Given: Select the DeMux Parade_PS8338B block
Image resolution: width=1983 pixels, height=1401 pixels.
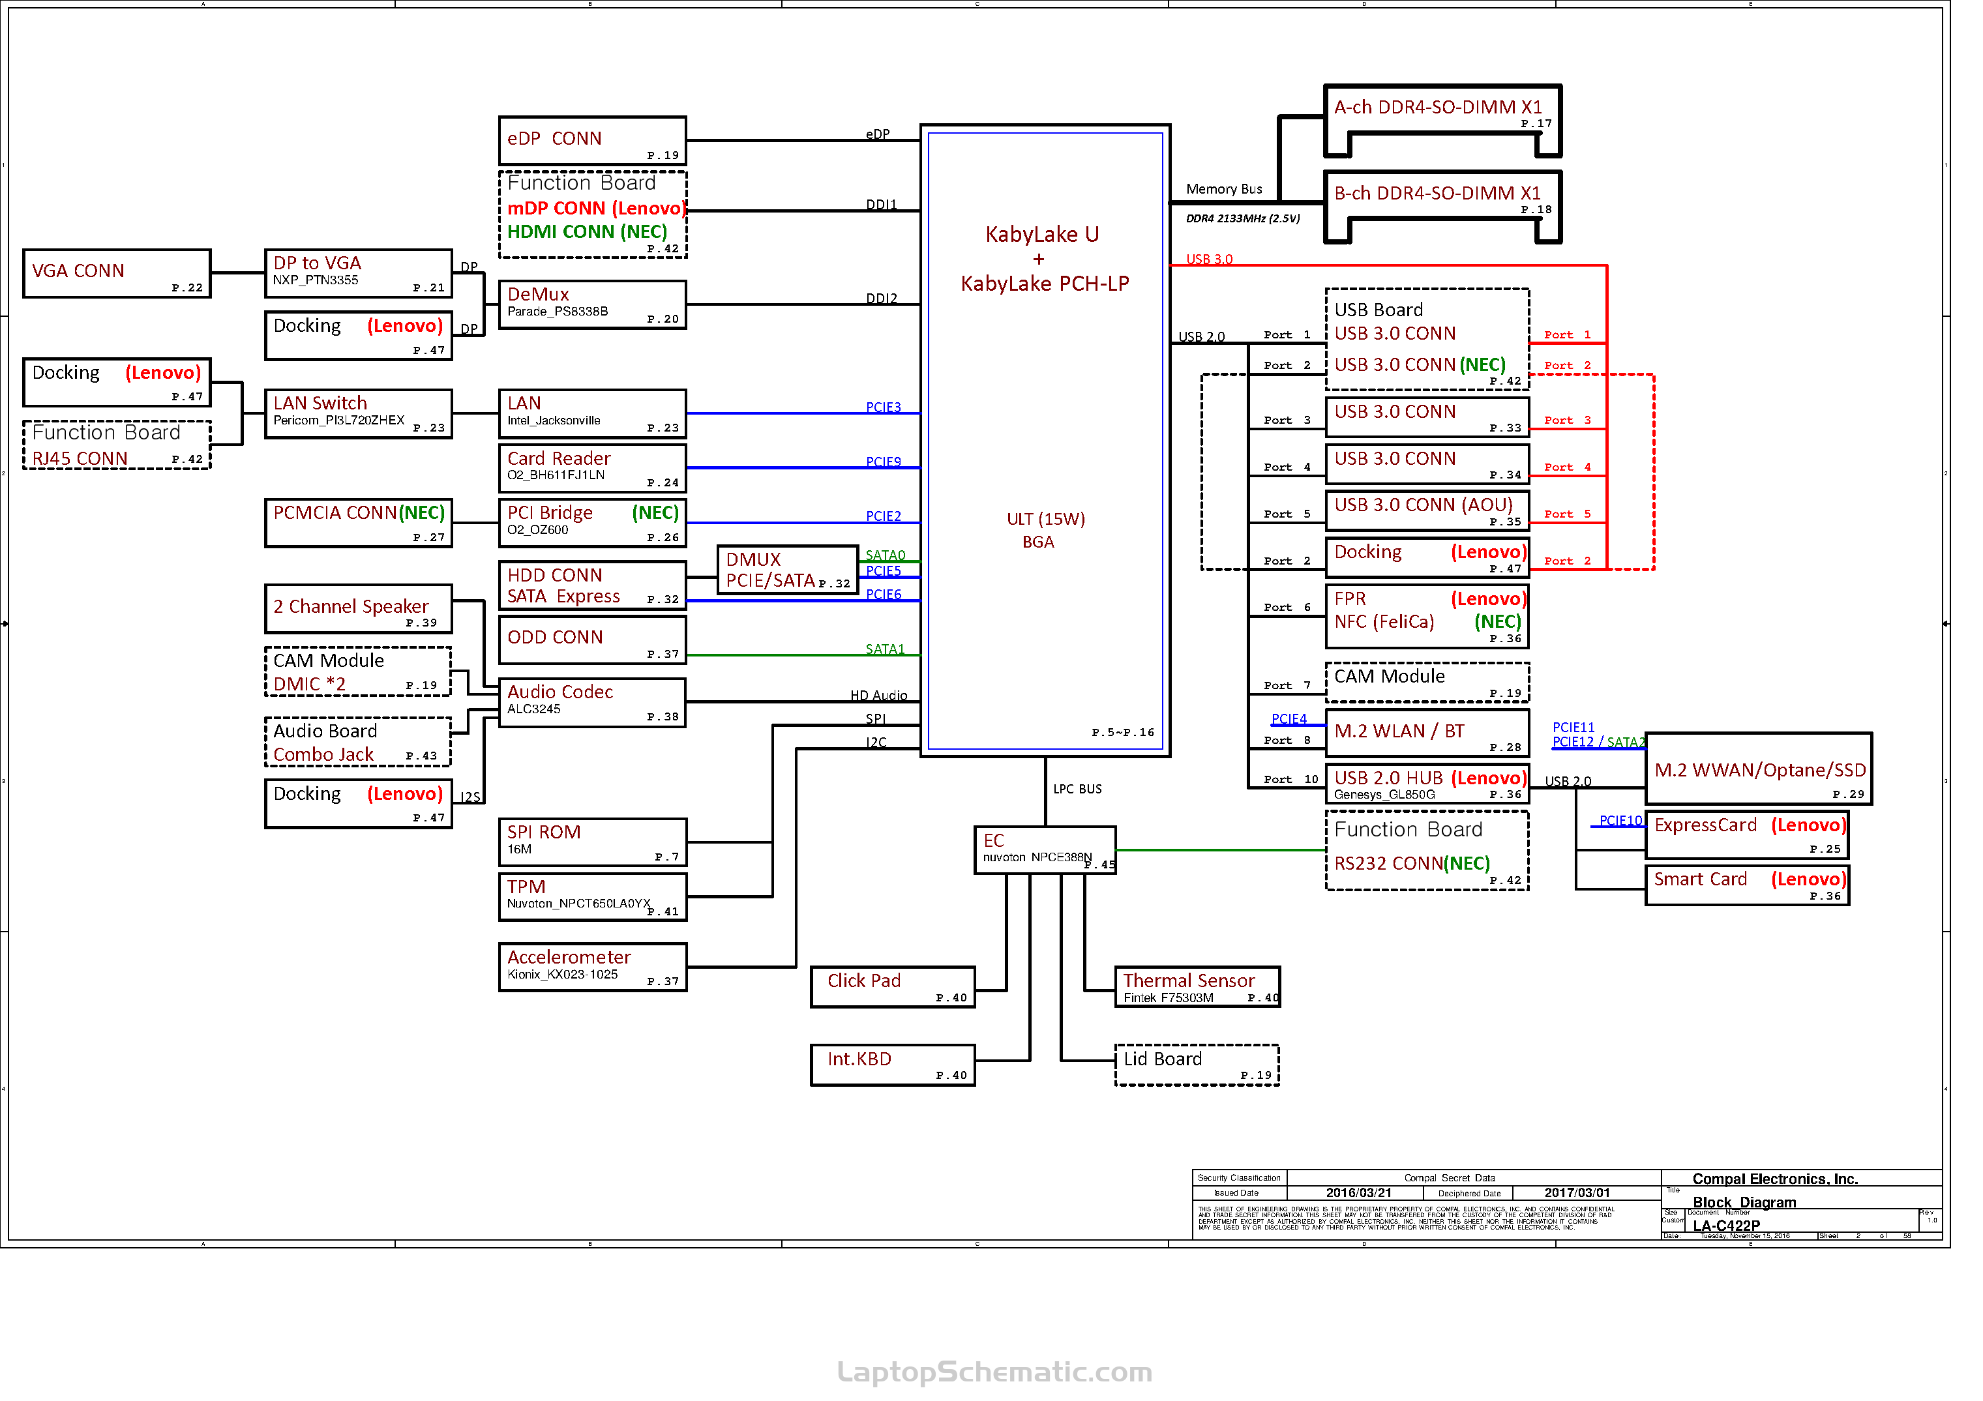Looking at the screenshot, I should (593, 304).
